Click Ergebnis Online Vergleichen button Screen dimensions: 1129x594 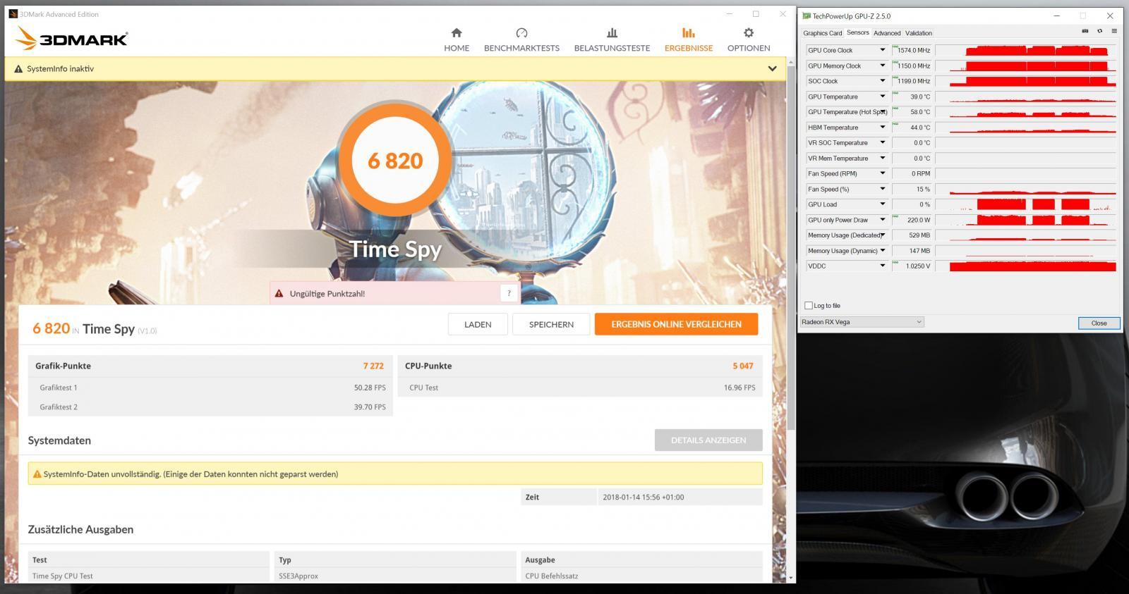(676, 324)
